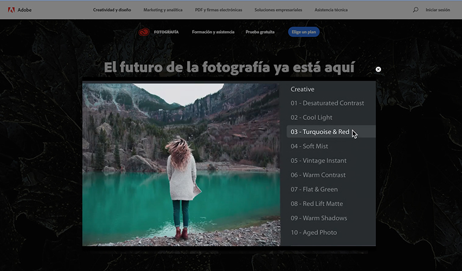Viewport: 462px width, 271px height.
Task: Click the Creative Cloud Fotografía icon
Action: (144, 32)
